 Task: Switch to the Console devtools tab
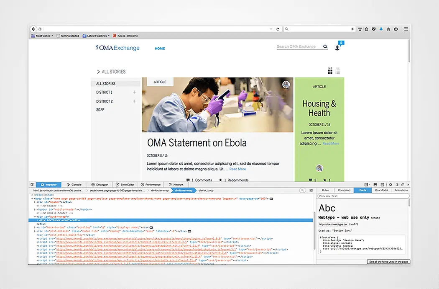[x=74, y=185]
